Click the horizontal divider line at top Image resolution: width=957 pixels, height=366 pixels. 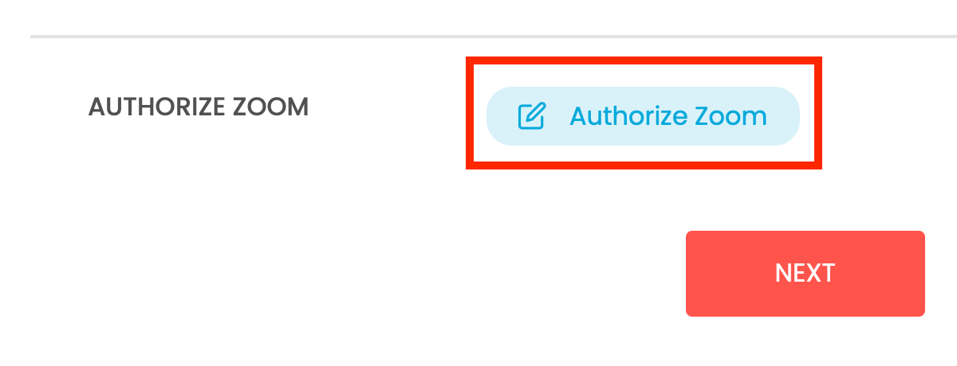pyautogui.click(x=494, y=37)
